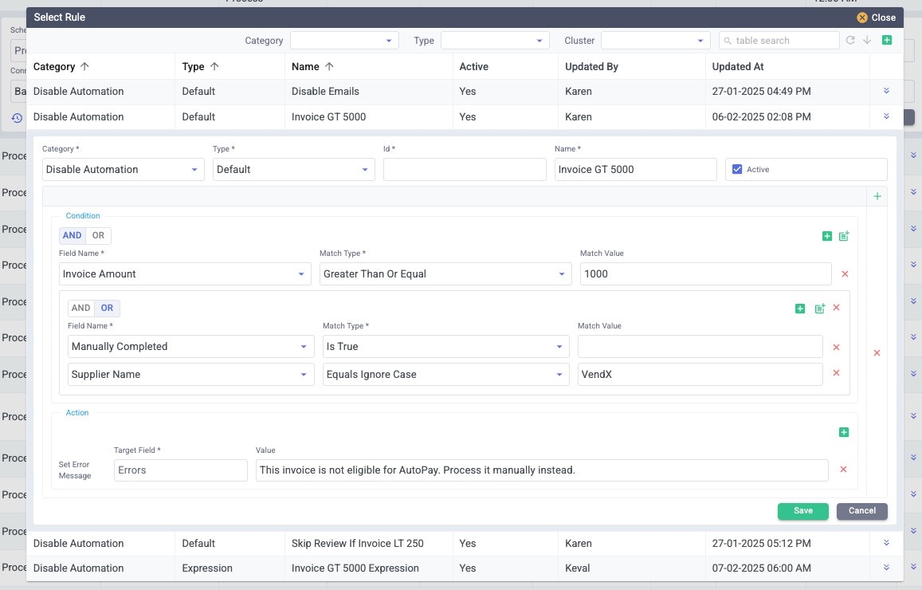This screenshot has height=590, width=922.
Task: Open the Category filter dropdown
Action: pos(344,40)
